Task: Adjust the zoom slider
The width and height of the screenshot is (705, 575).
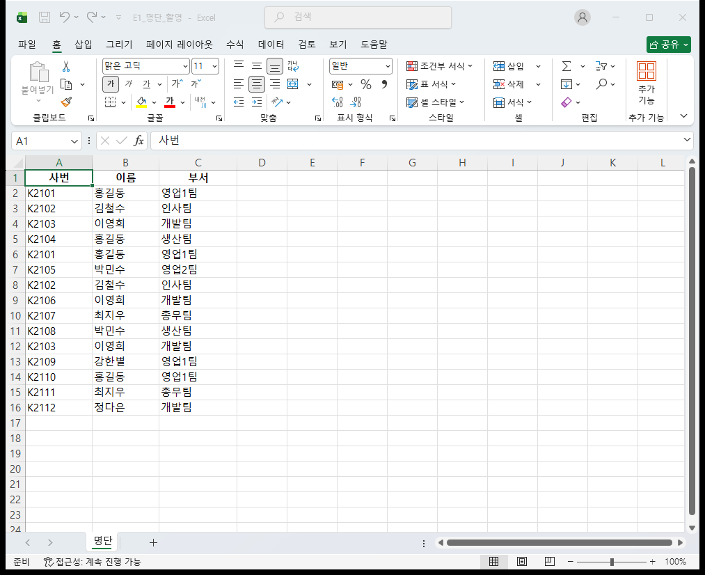Action: [x=612, y=562]
